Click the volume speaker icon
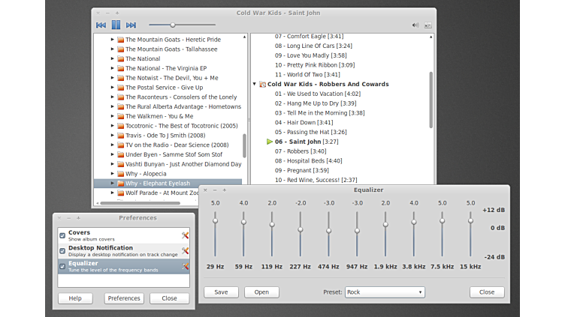The image size is (565, 317). tap(415, 25)
